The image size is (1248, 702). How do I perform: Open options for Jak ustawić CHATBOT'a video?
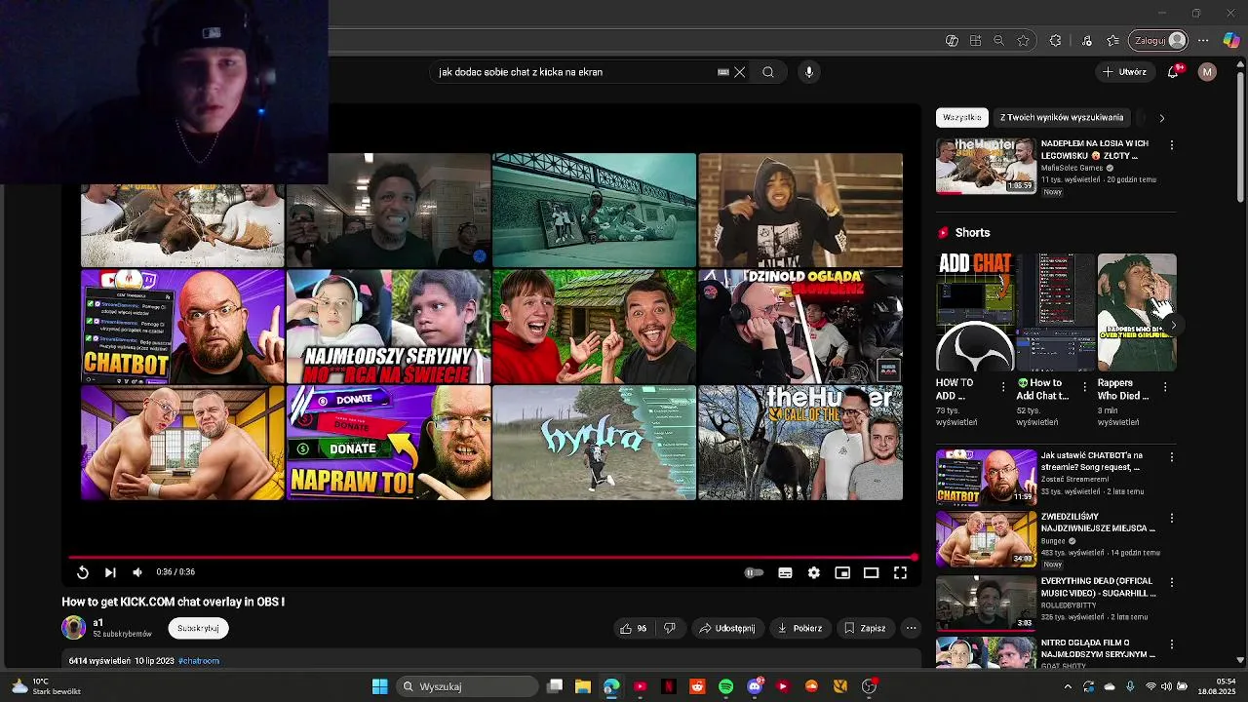click(1172, 457)
